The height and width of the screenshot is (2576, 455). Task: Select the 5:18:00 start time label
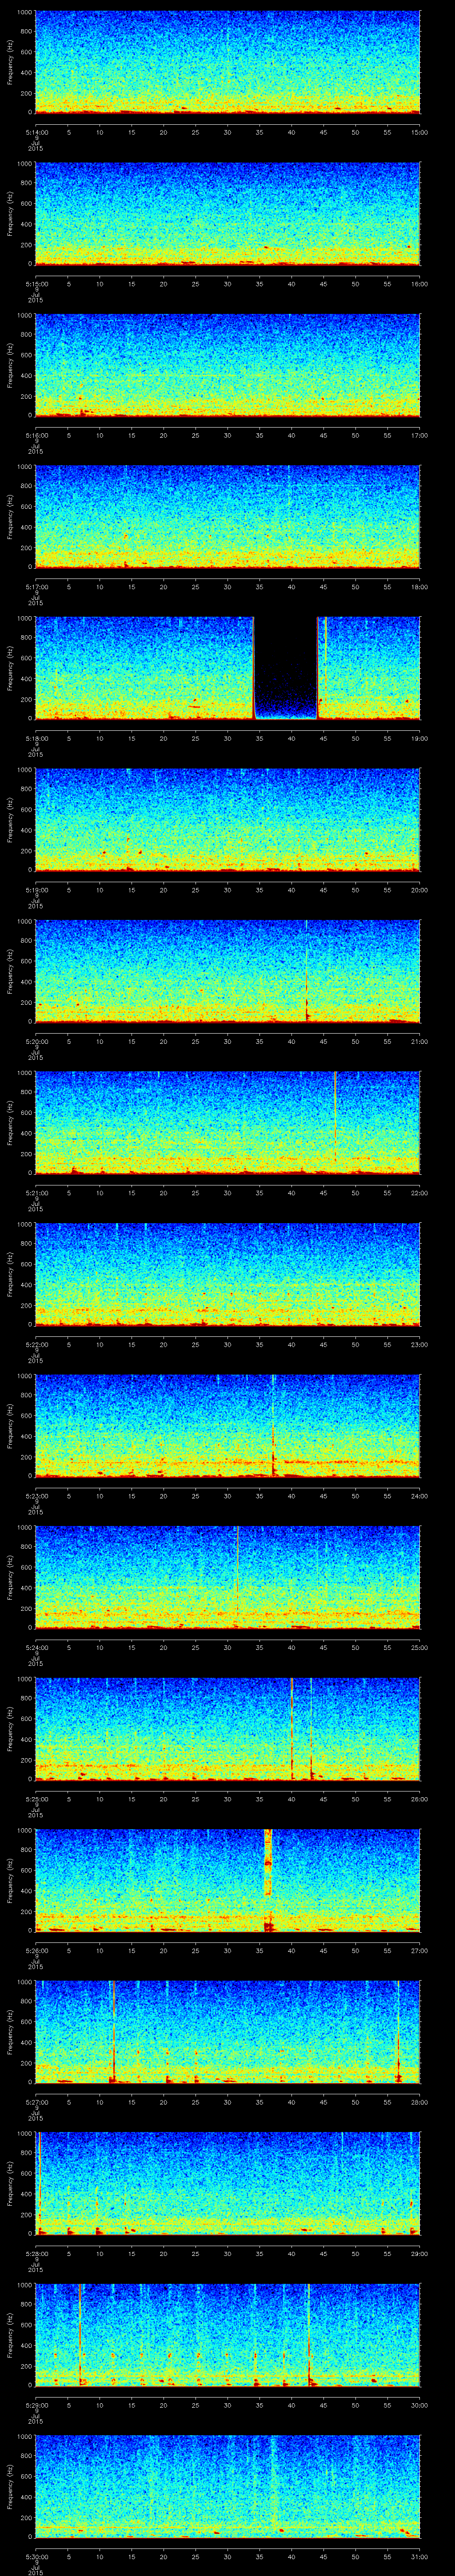tap(36, 738)
